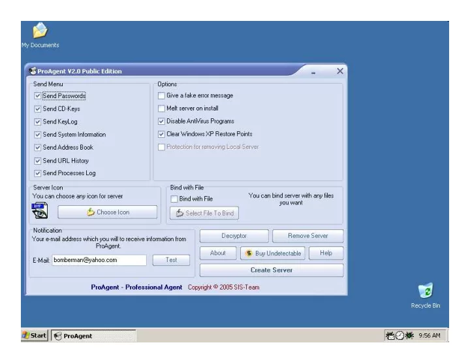Uncheck Disable AntiVirus Programs
Viewport: 470px width, 364px height.
pyautogui.click(x=161, y=122)
